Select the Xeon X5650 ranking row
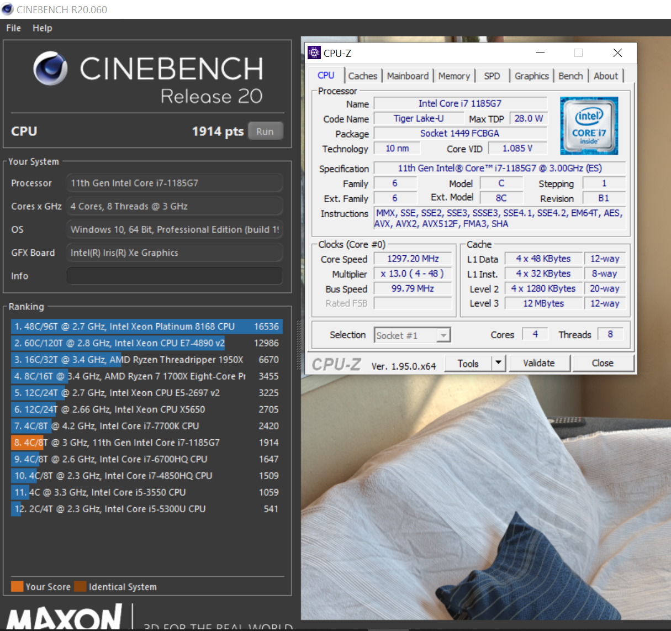This screenshot has width=671, height=631. point(146,409)
